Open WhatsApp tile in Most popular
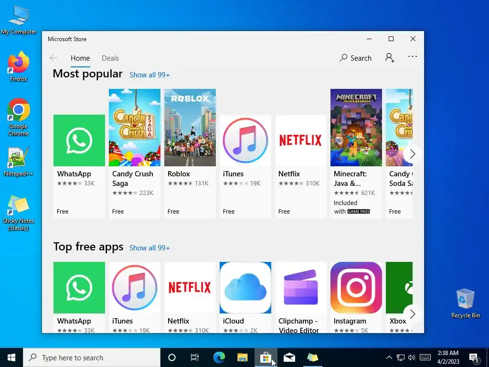This screenshot has height=367, width=489. (x=79, y=166)
